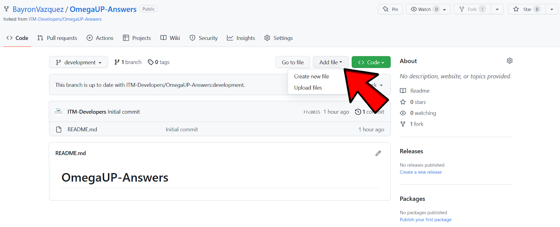This screenshot has height=227, width=560.
Task: Star the repository
Action: click(x=527, y=9)
